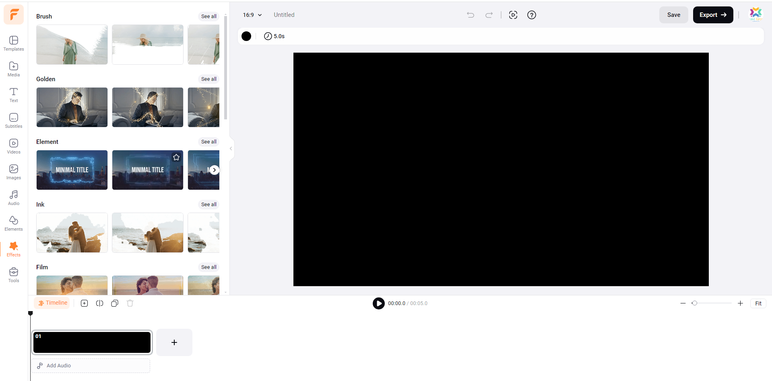Screen dimensions: 772x381
Task: See all Golden effects
Action: tap(208, 79)
